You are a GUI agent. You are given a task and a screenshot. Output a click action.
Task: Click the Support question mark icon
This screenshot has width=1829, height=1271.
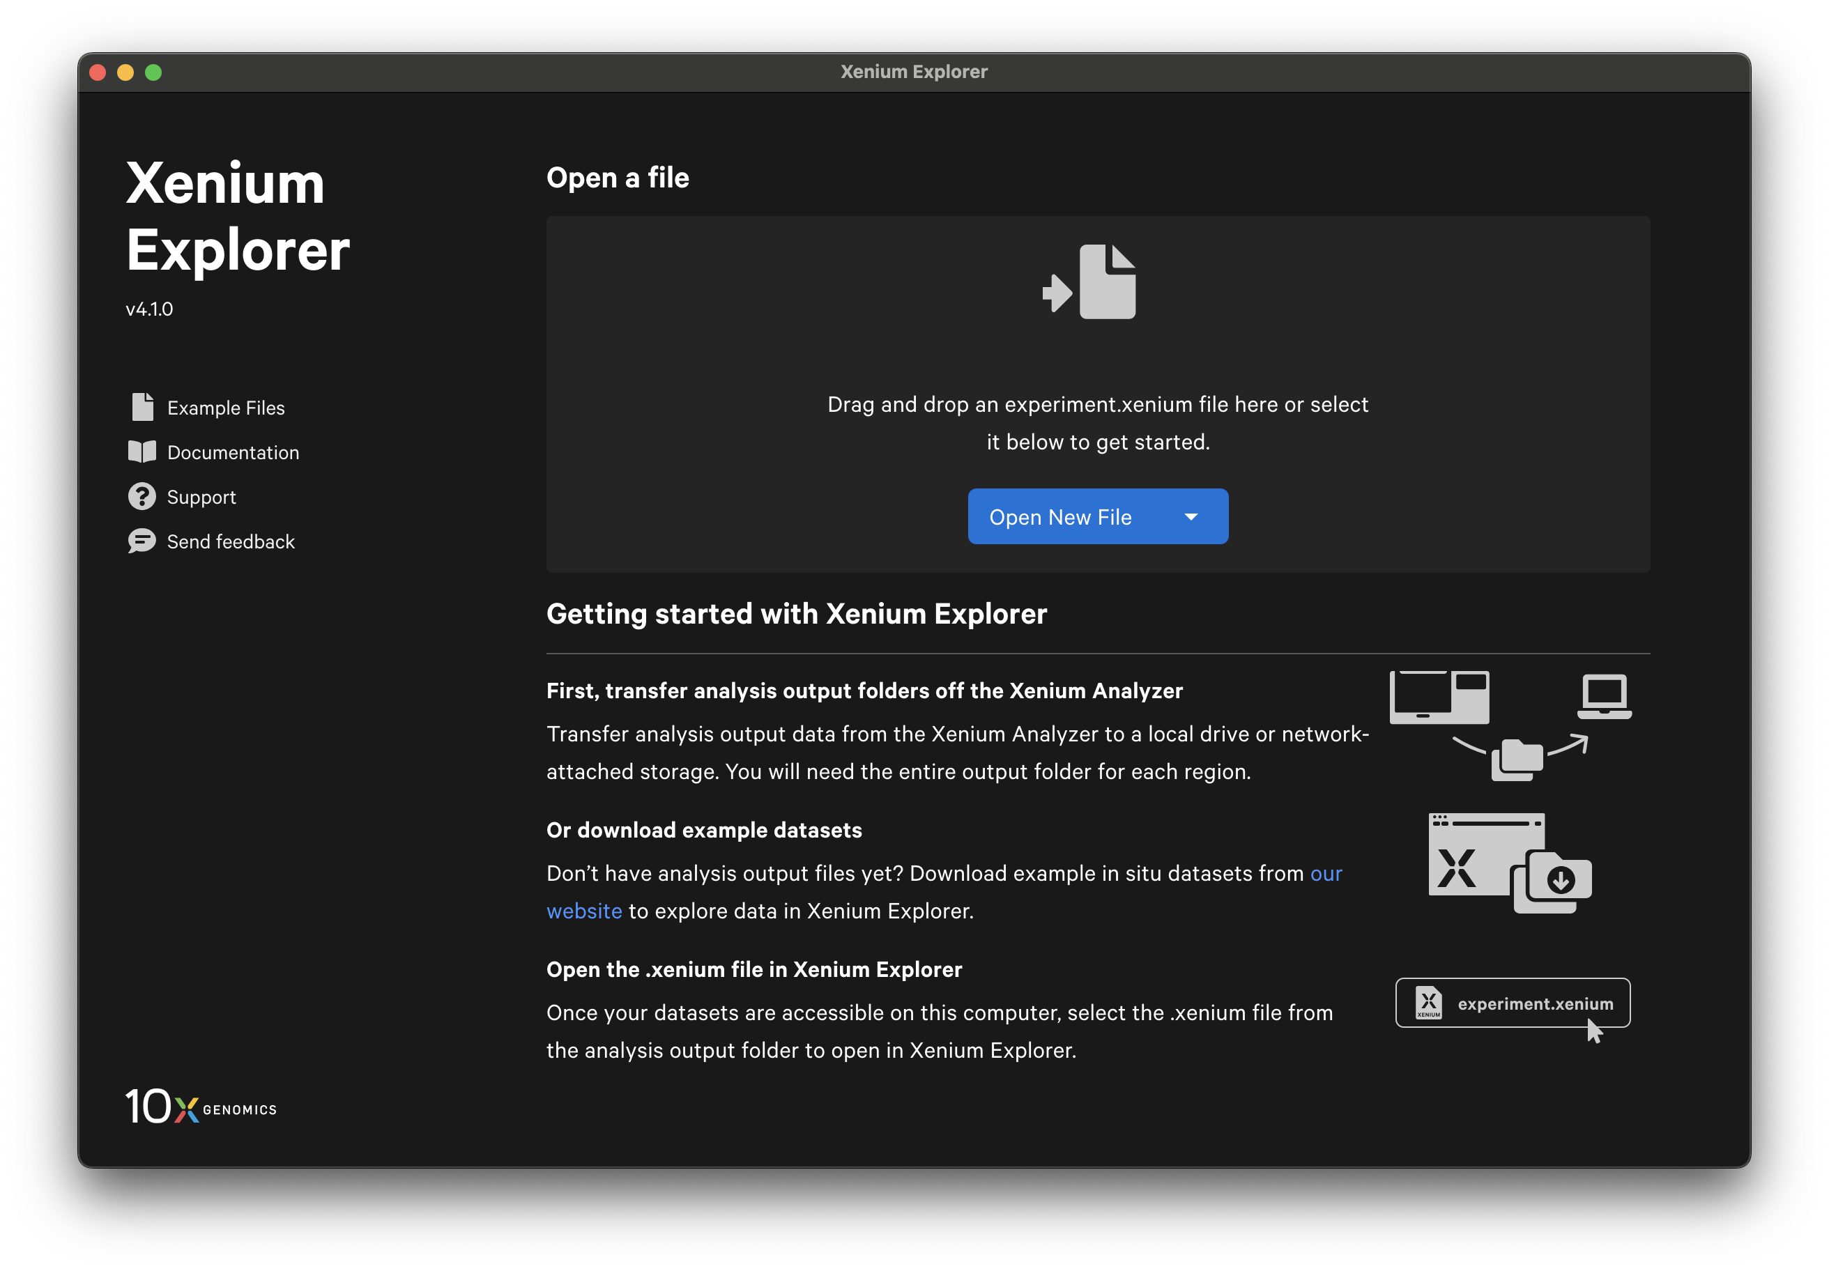[143, 496]
